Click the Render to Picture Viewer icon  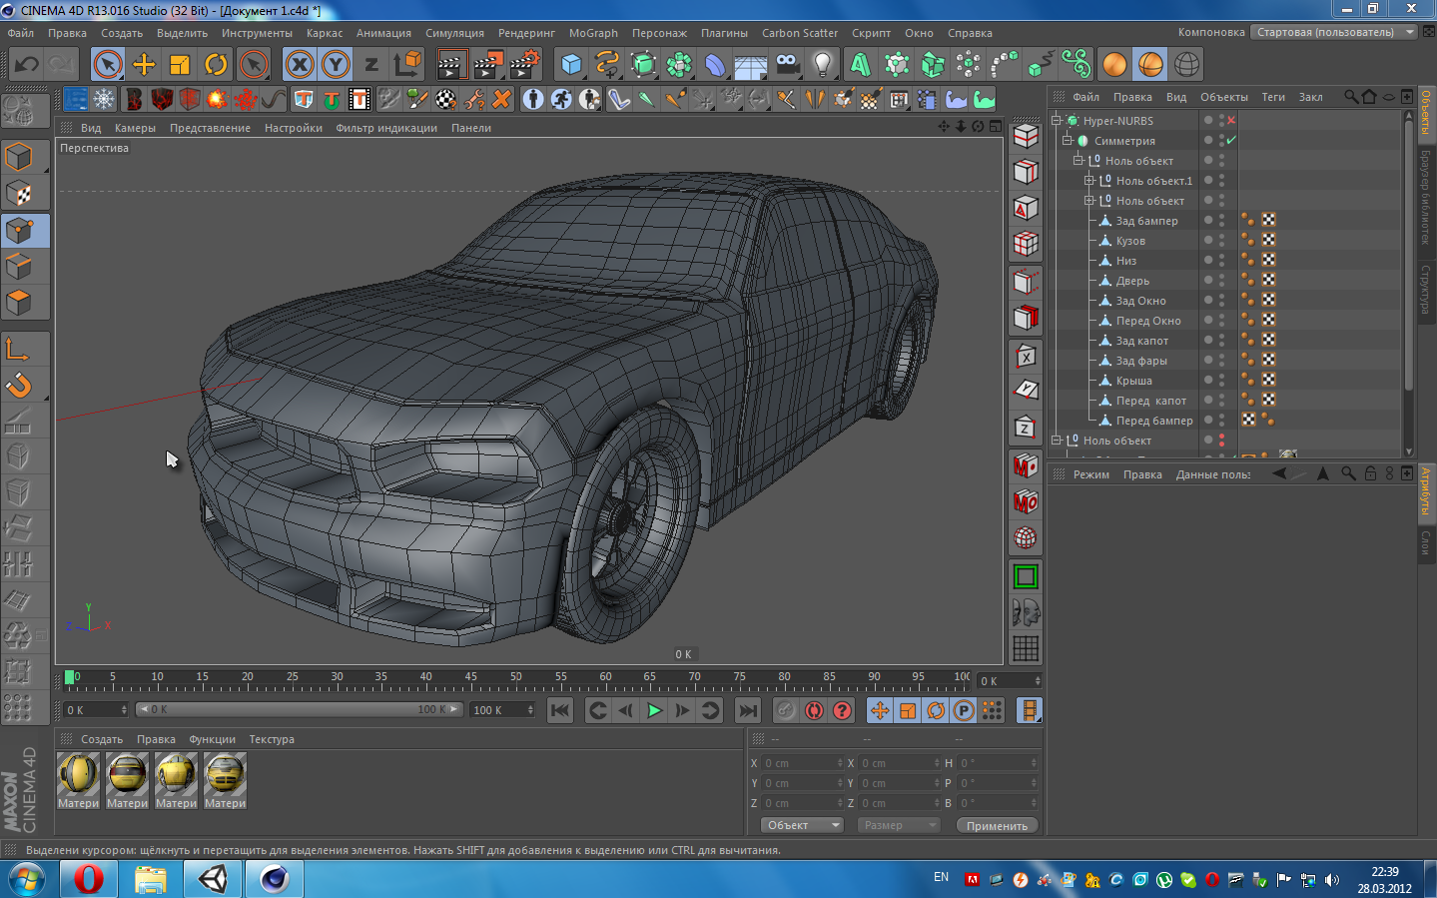(488, 65)
